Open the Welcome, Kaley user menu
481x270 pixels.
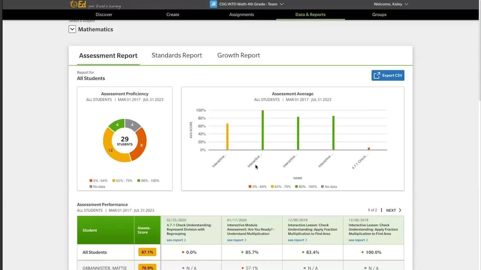390,4
